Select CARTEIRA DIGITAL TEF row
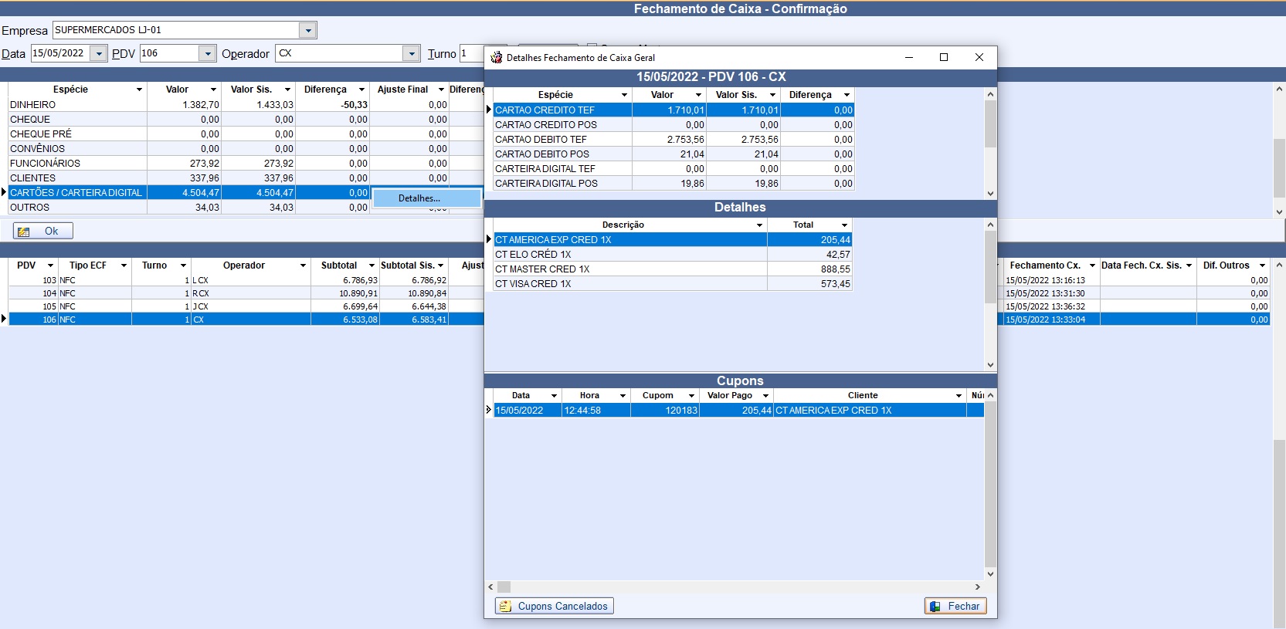1286x629 pixels. click(674, 169)
